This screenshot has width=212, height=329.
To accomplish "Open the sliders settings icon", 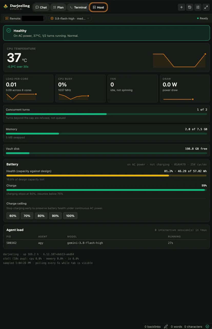I will click(198, 7).
